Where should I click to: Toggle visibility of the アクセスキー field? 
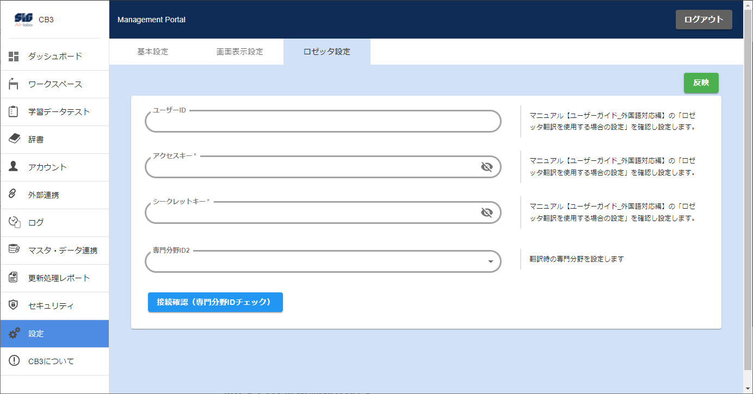pyautogui.click(x=486, y=167)
